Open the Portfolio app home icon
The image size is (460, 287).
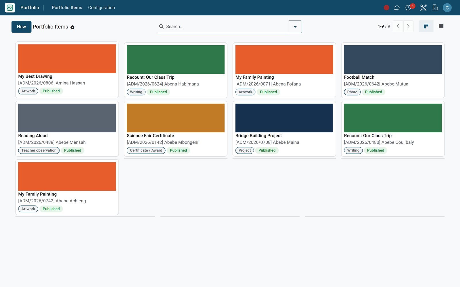(x=10, y=8)
